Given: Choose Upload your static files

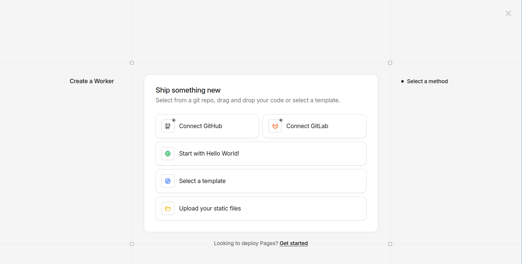Looking at the screenshot, I should [261, 208].
